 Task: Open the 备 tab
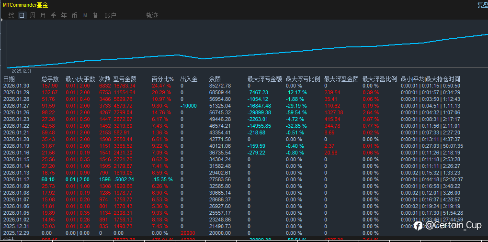tap(96, 15)
